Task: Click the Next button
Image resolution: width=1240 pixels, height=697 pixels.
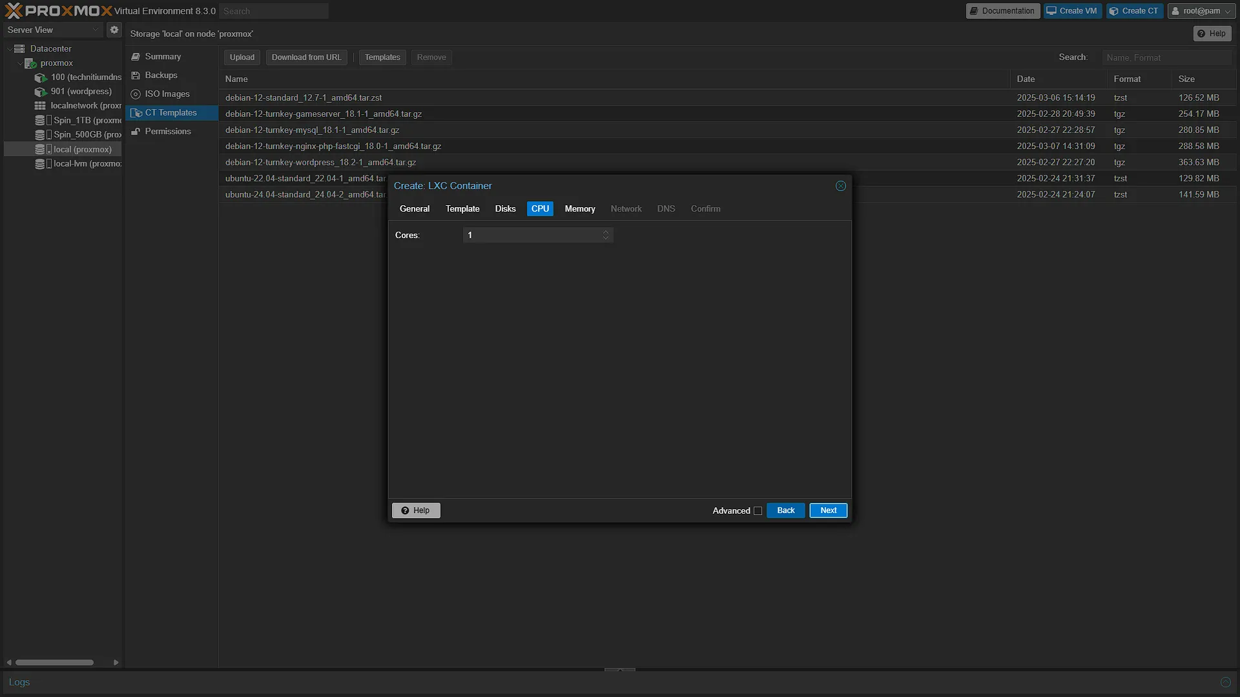Action: coord(829,510)
